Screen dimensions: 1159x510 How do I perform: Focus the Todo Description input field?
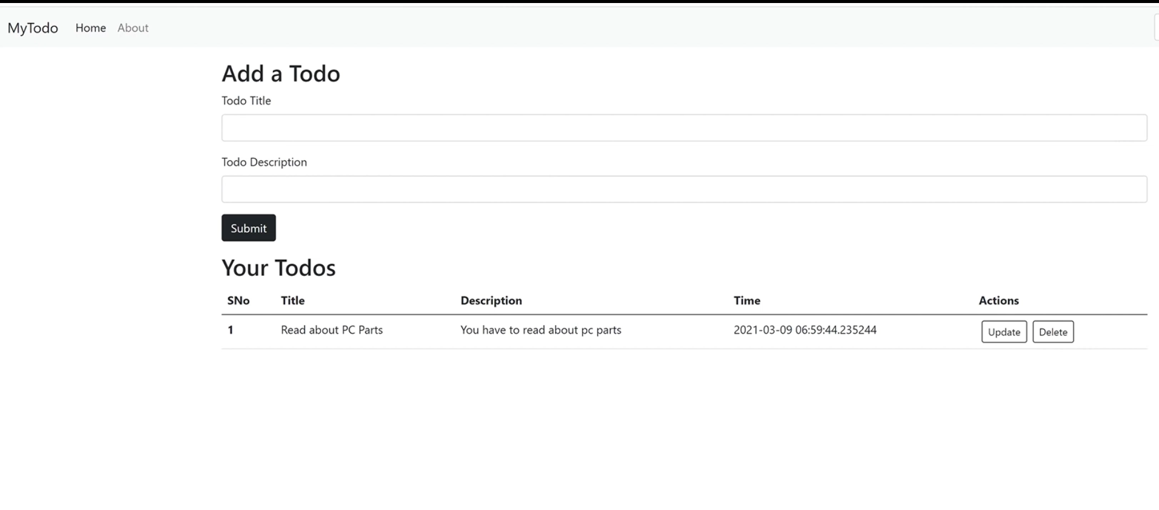(x=684, y=189)
